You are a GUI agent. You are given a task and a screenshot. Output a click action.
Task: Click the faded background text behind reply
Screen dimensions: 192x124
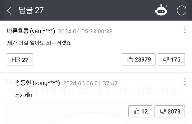(96, 91)
